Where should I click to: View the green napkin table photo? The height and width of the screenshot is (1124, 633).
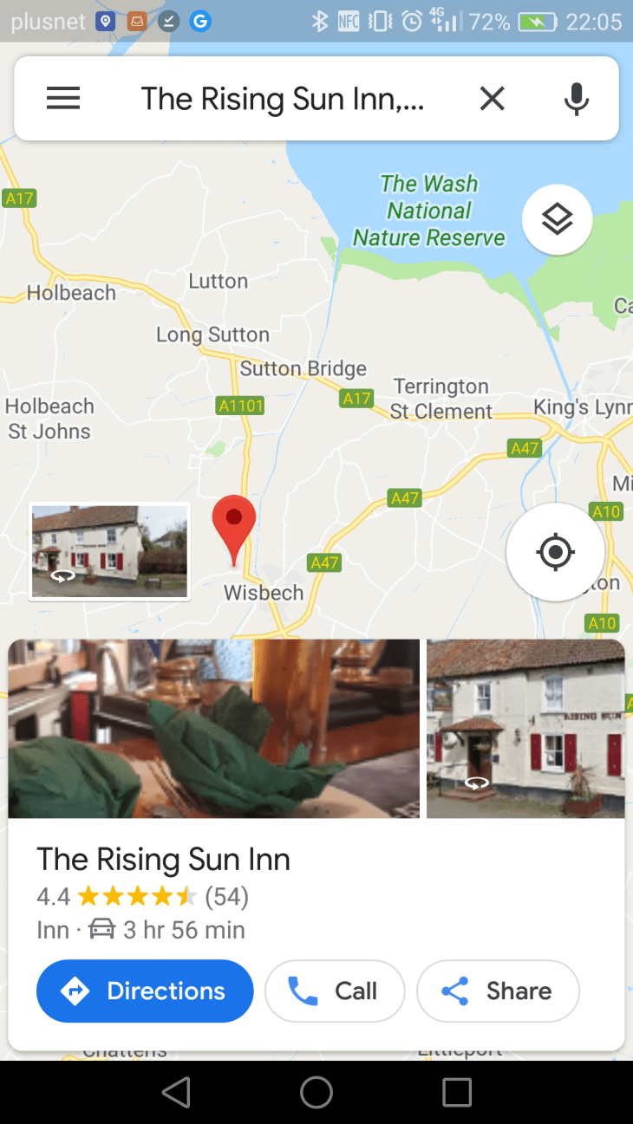[214, 729]
